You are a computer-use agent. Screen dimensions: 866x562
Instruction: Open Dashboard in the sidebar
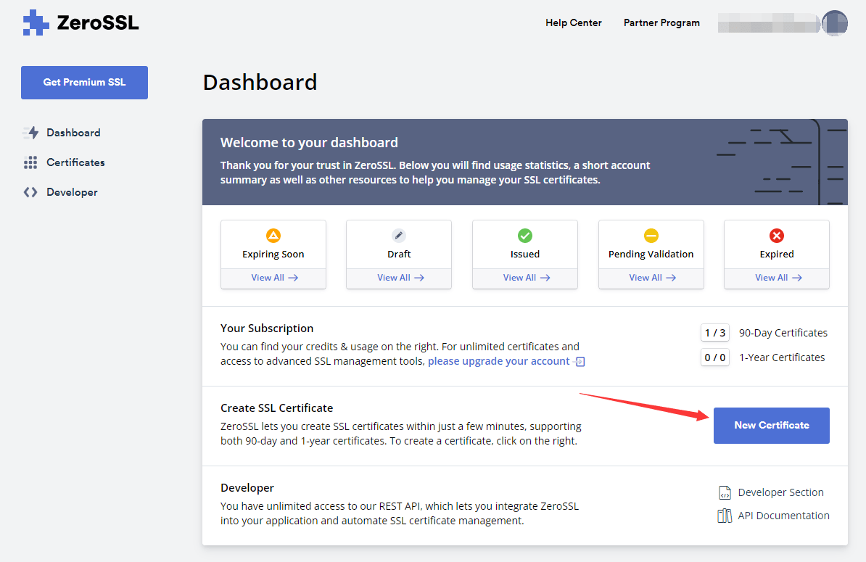pyautogui.click(x=73, y=133)
